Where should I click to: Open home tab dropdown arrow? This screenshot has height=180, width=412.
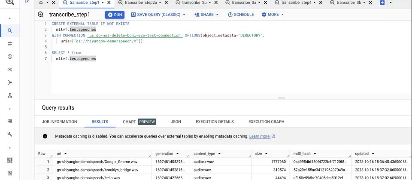48,3
